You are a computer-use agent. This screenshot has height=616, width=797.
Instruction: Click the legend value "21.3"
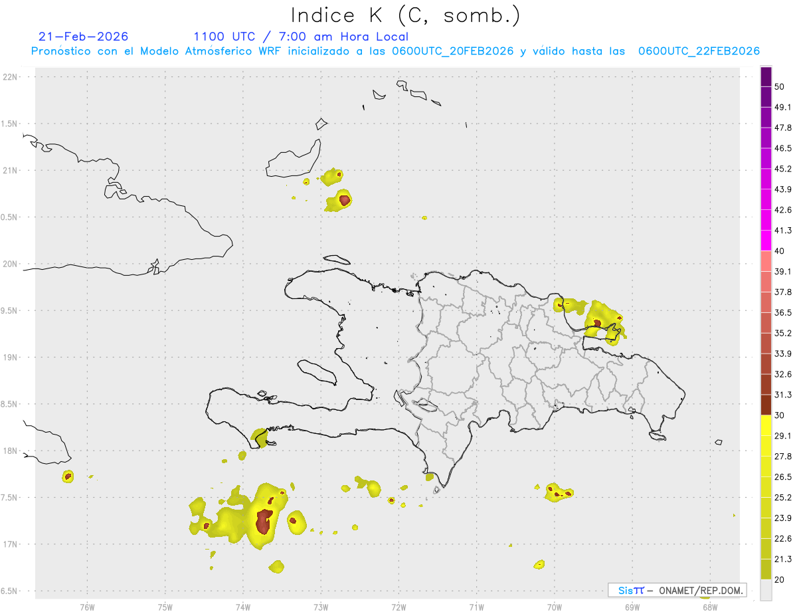pyautogui.click(x=783, y=559)
